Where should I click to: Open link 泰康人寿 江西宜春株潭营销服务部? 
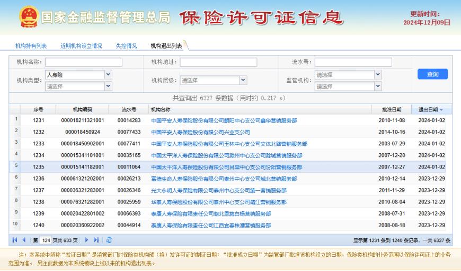pos(211,225)
